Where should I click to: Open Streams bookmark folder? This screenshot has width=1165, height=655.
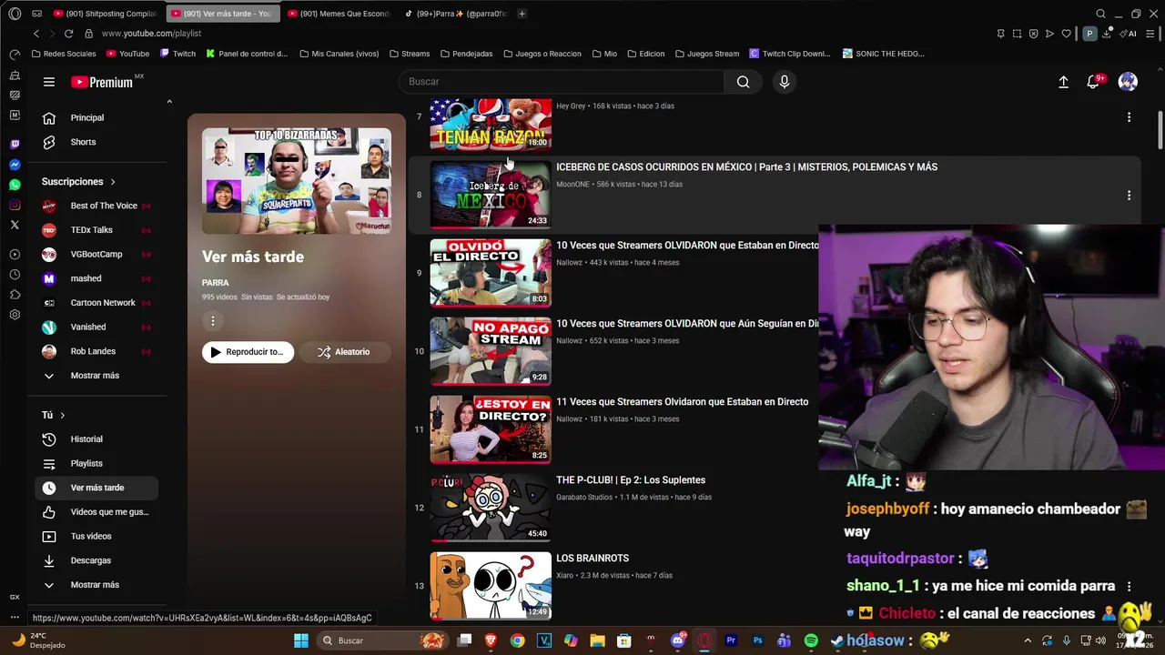pos(409,54)
